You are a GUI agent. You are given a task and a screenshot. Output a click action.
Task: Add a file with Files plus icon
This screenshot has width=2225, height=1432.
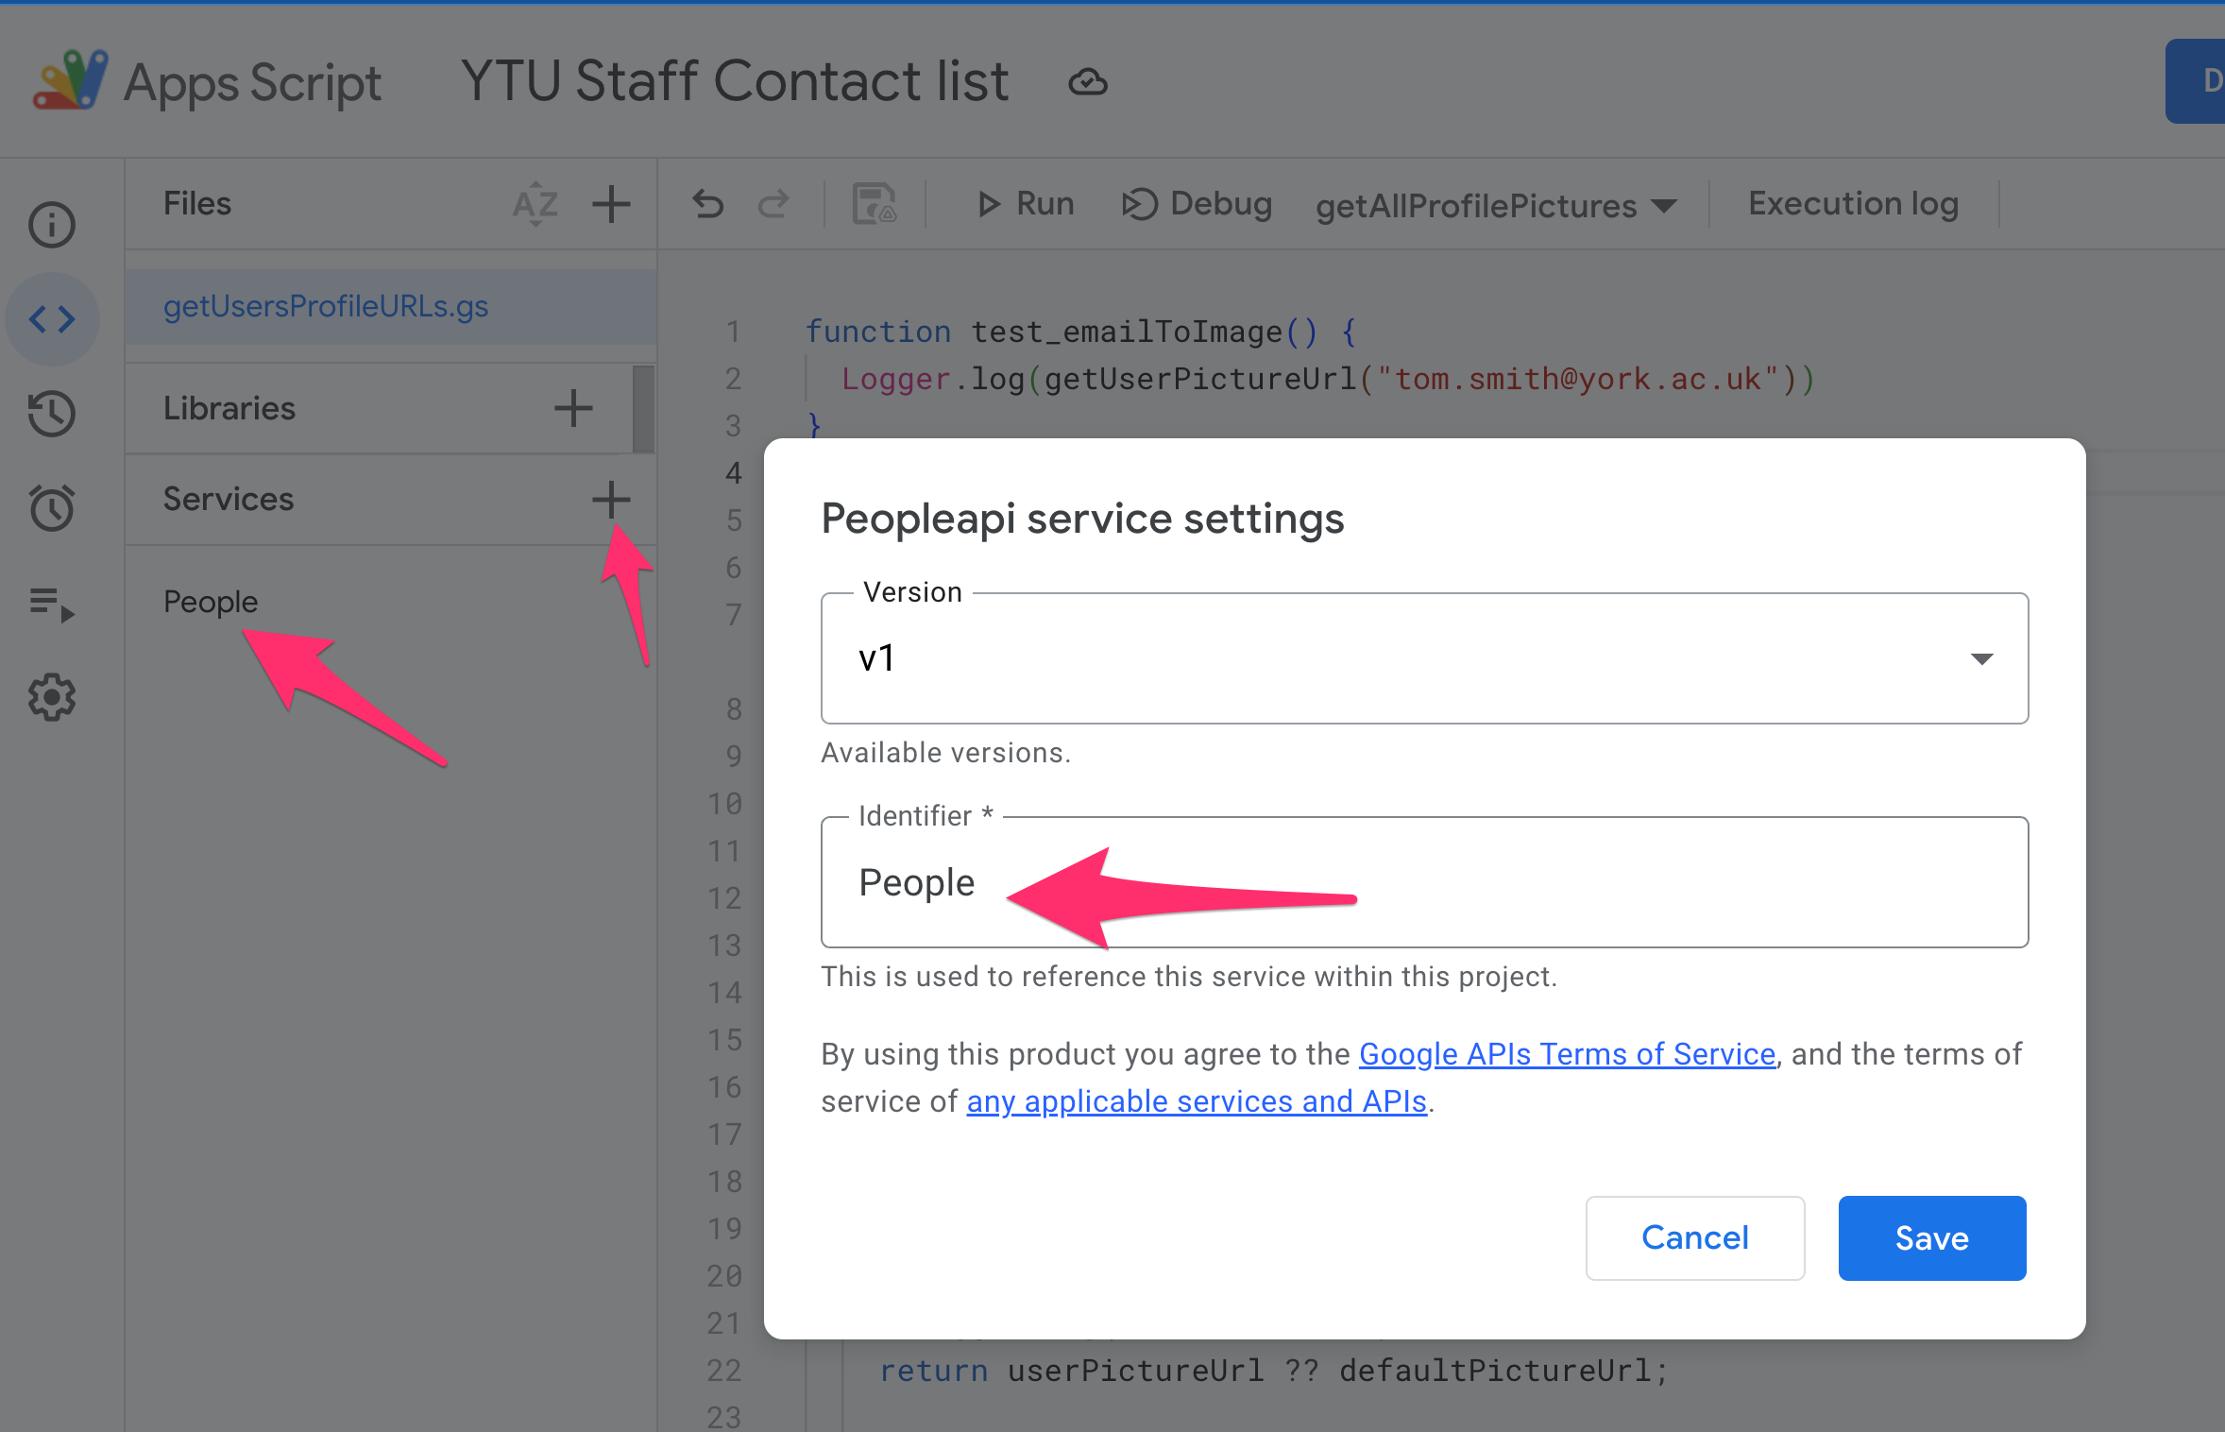pyautogui.click(x=611, y=204)
